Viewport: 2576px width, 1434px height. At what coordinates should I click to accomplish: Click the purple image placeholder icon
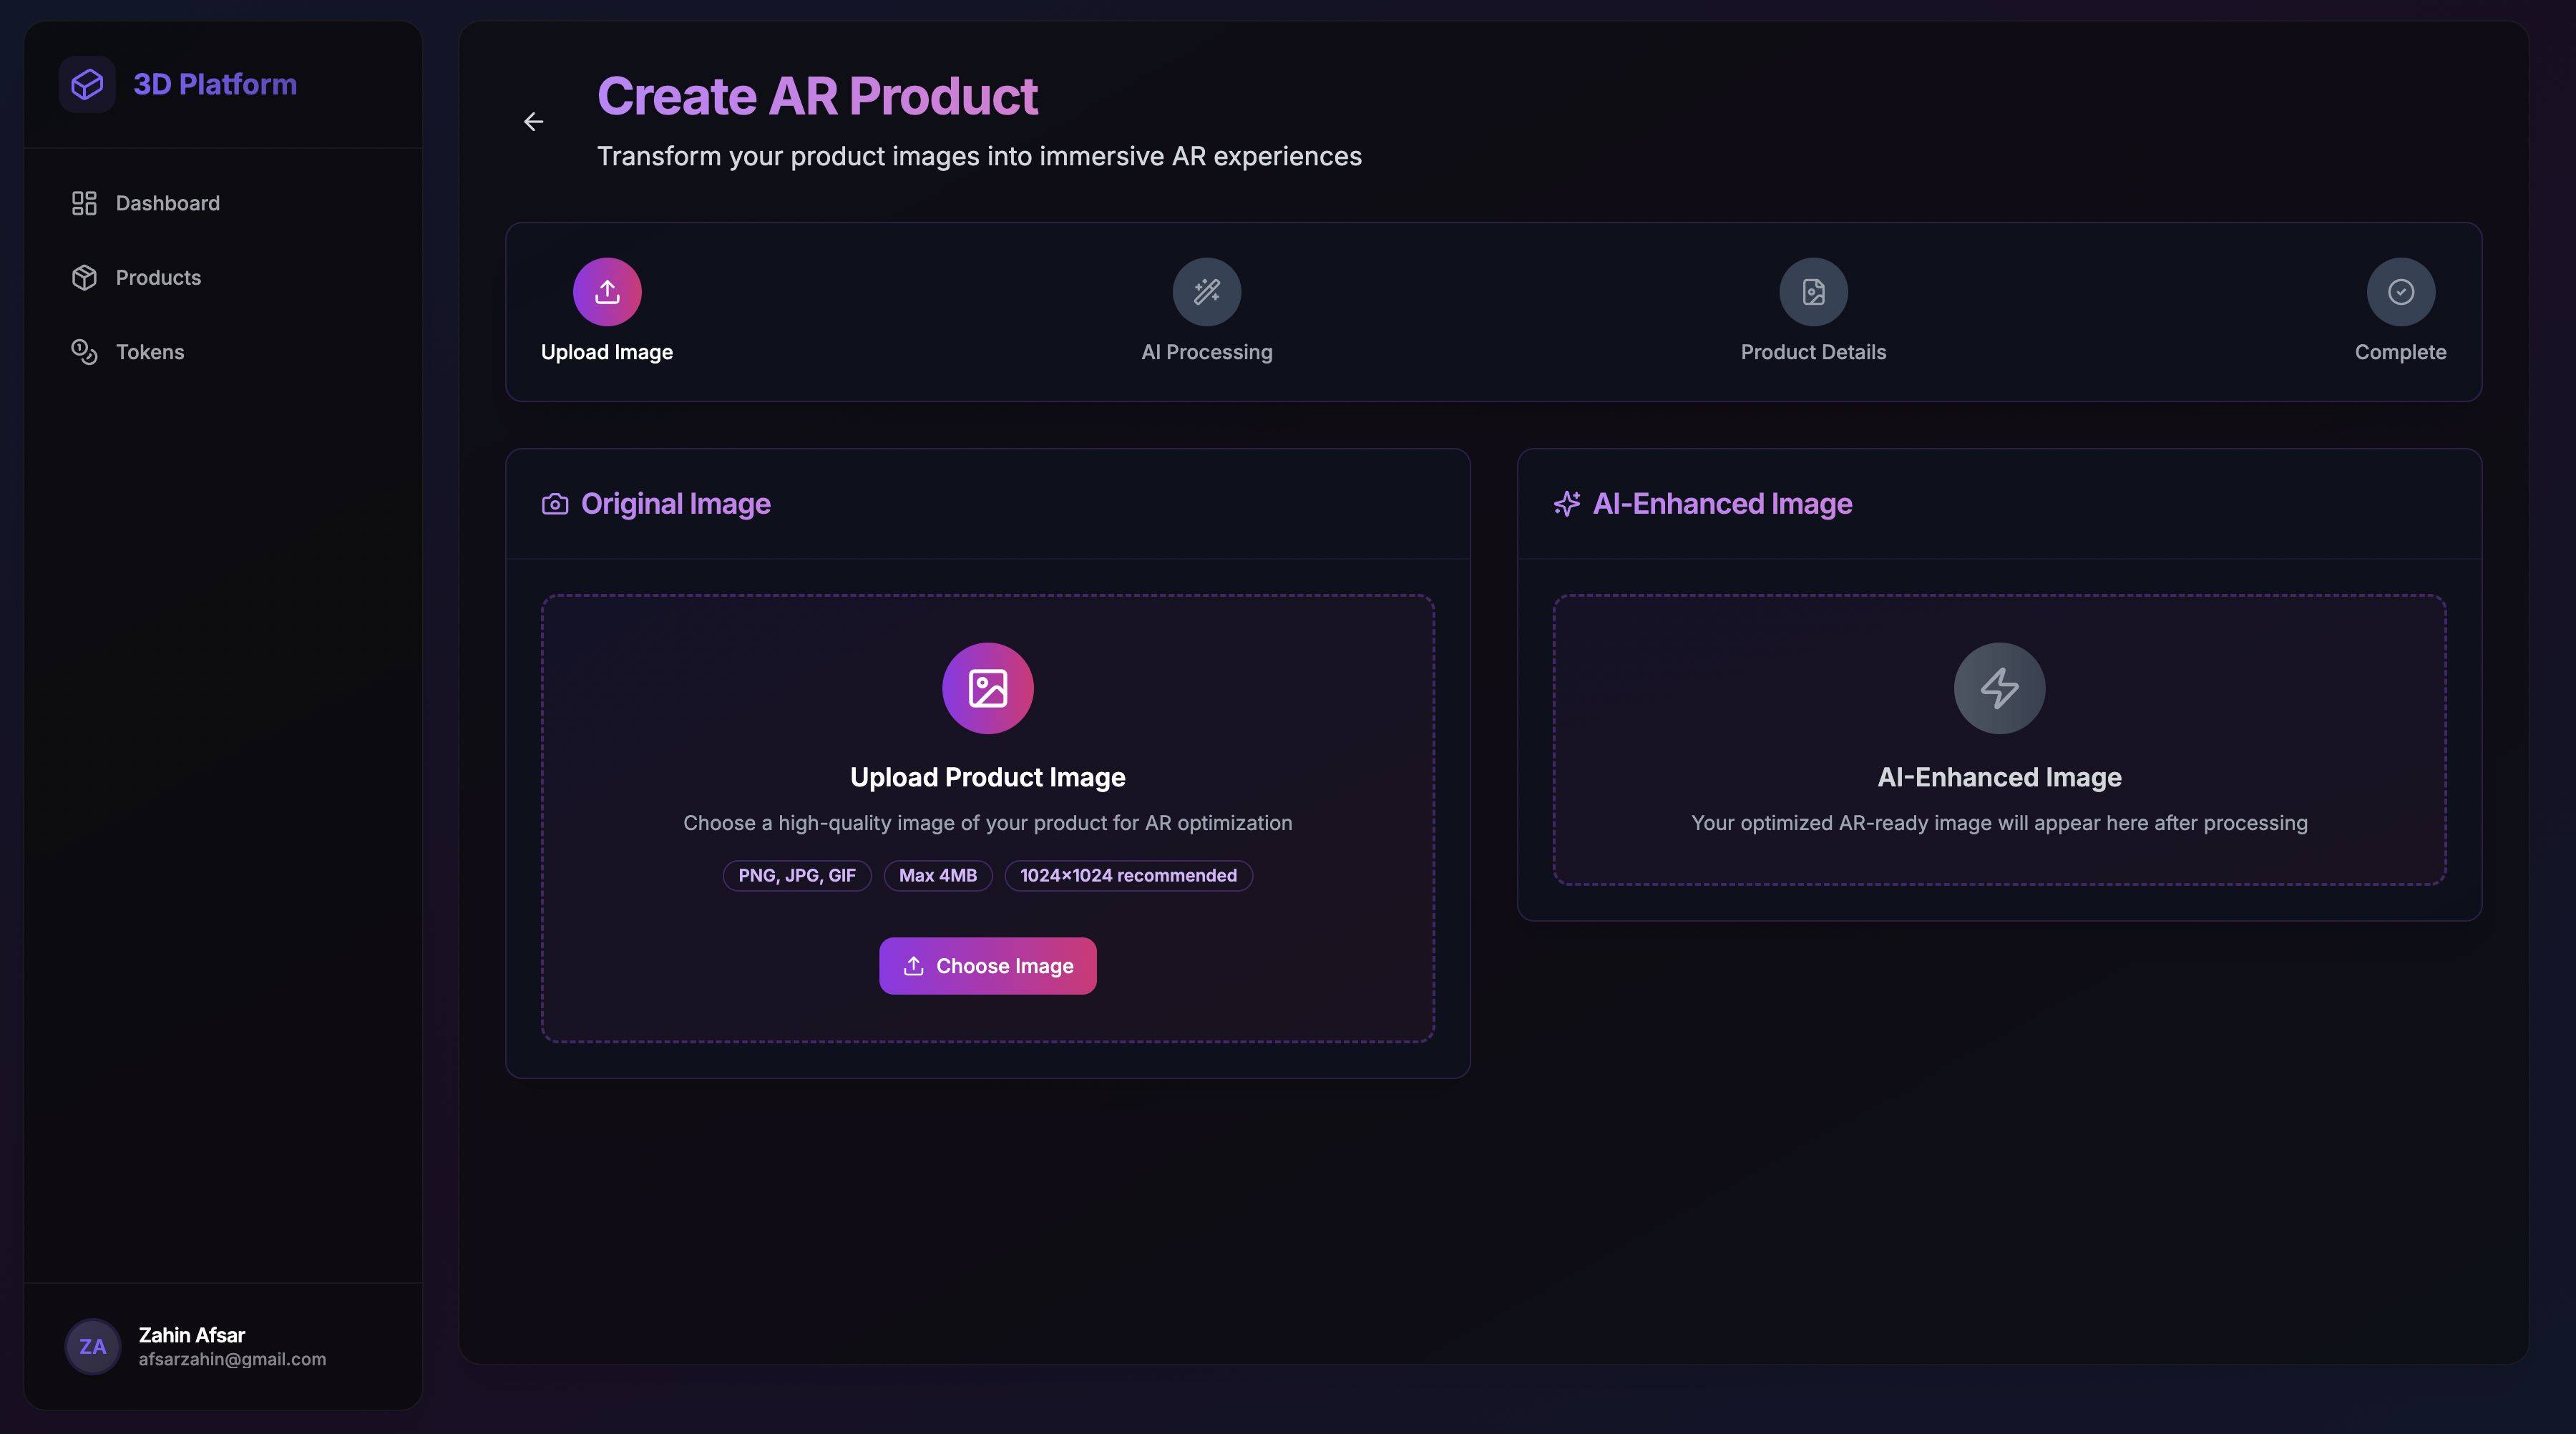click(x=987, y=688)
